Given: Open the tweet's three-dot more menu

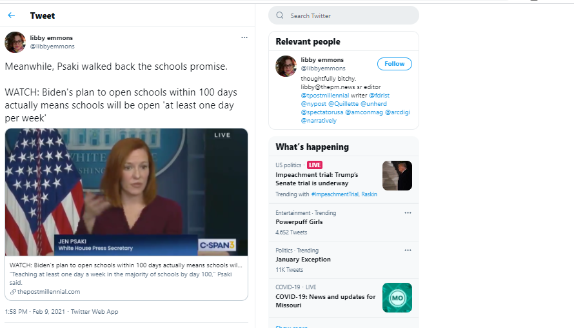Looking at the screenshot, I should [244, 37].
